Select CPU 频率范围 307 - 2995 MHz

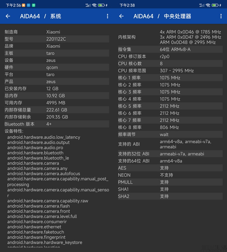click(x=177, y=71)
